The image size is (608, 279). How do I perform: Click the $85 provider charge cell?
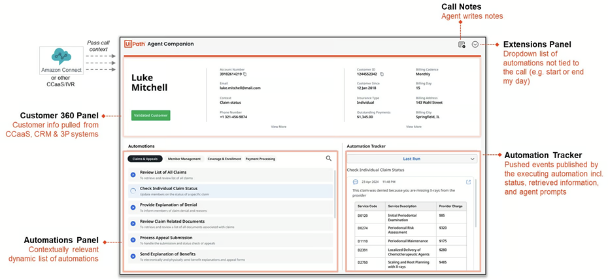click(x=450, y=216)
